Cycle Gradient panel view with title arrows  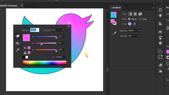tap(111, 8)
